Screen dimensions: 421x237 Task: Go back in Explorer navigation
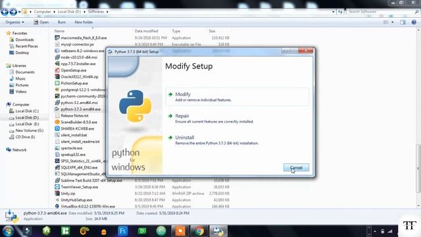coord(5,12)
